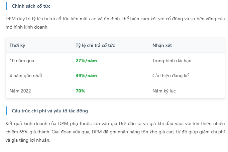228x152 pixels.
Task: Click the "Cải thiện đáng kể" remark
Action: click(x=171, y=76)
